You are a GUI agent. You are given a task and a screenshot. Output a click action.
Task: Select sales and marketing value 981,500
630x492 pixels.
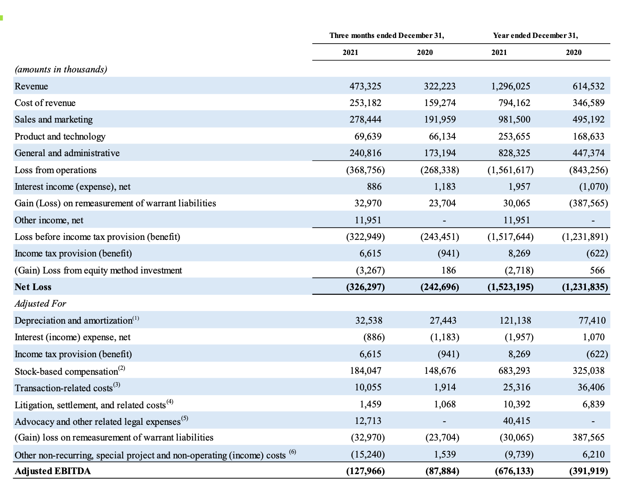514,120
